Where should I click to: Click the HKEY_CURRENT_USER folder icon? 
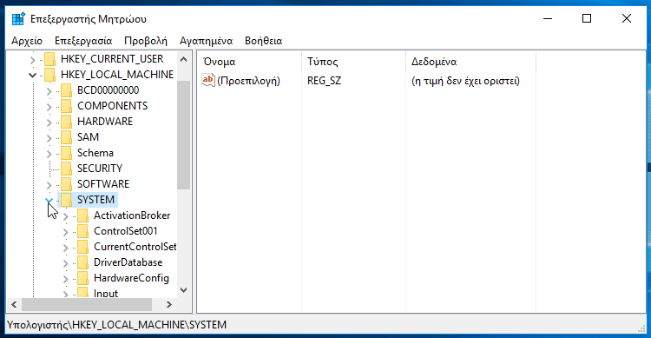tap(49, 59)
